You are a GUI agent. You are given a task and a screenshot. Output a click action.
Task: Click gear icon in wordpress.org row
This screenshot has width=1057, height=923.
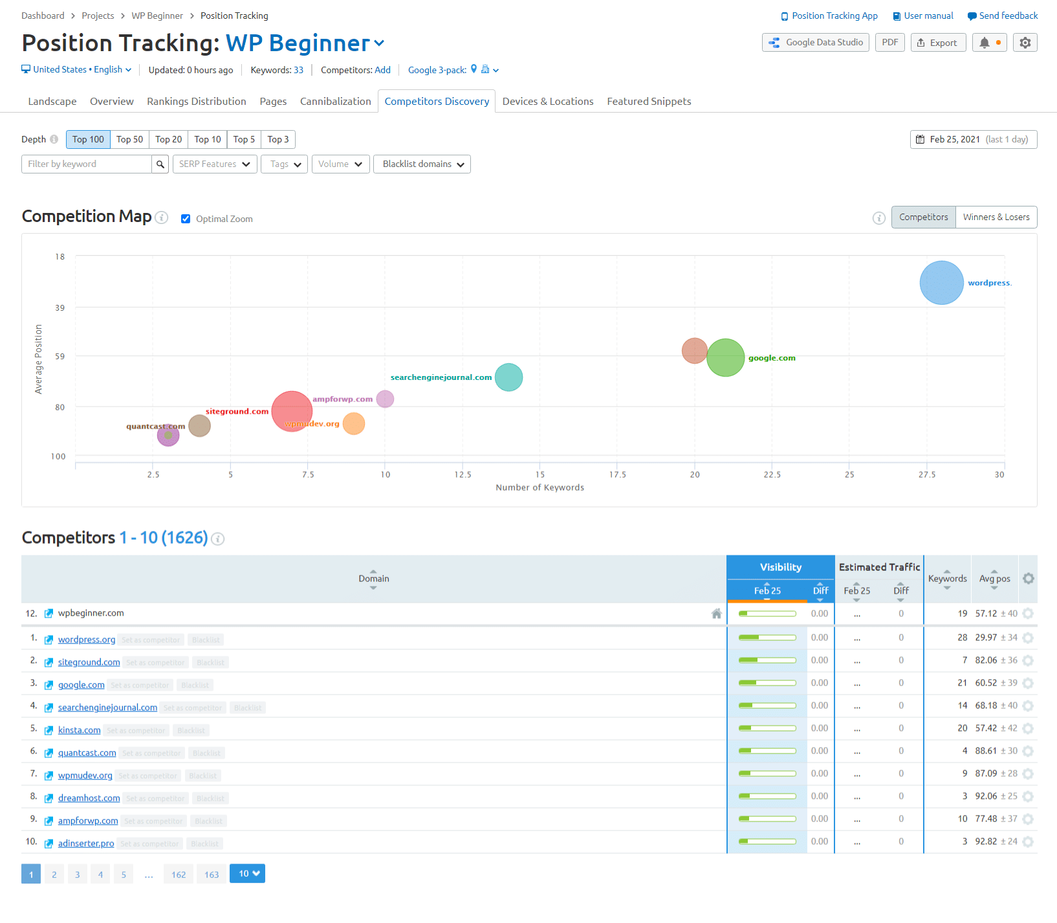(1028, 638)
